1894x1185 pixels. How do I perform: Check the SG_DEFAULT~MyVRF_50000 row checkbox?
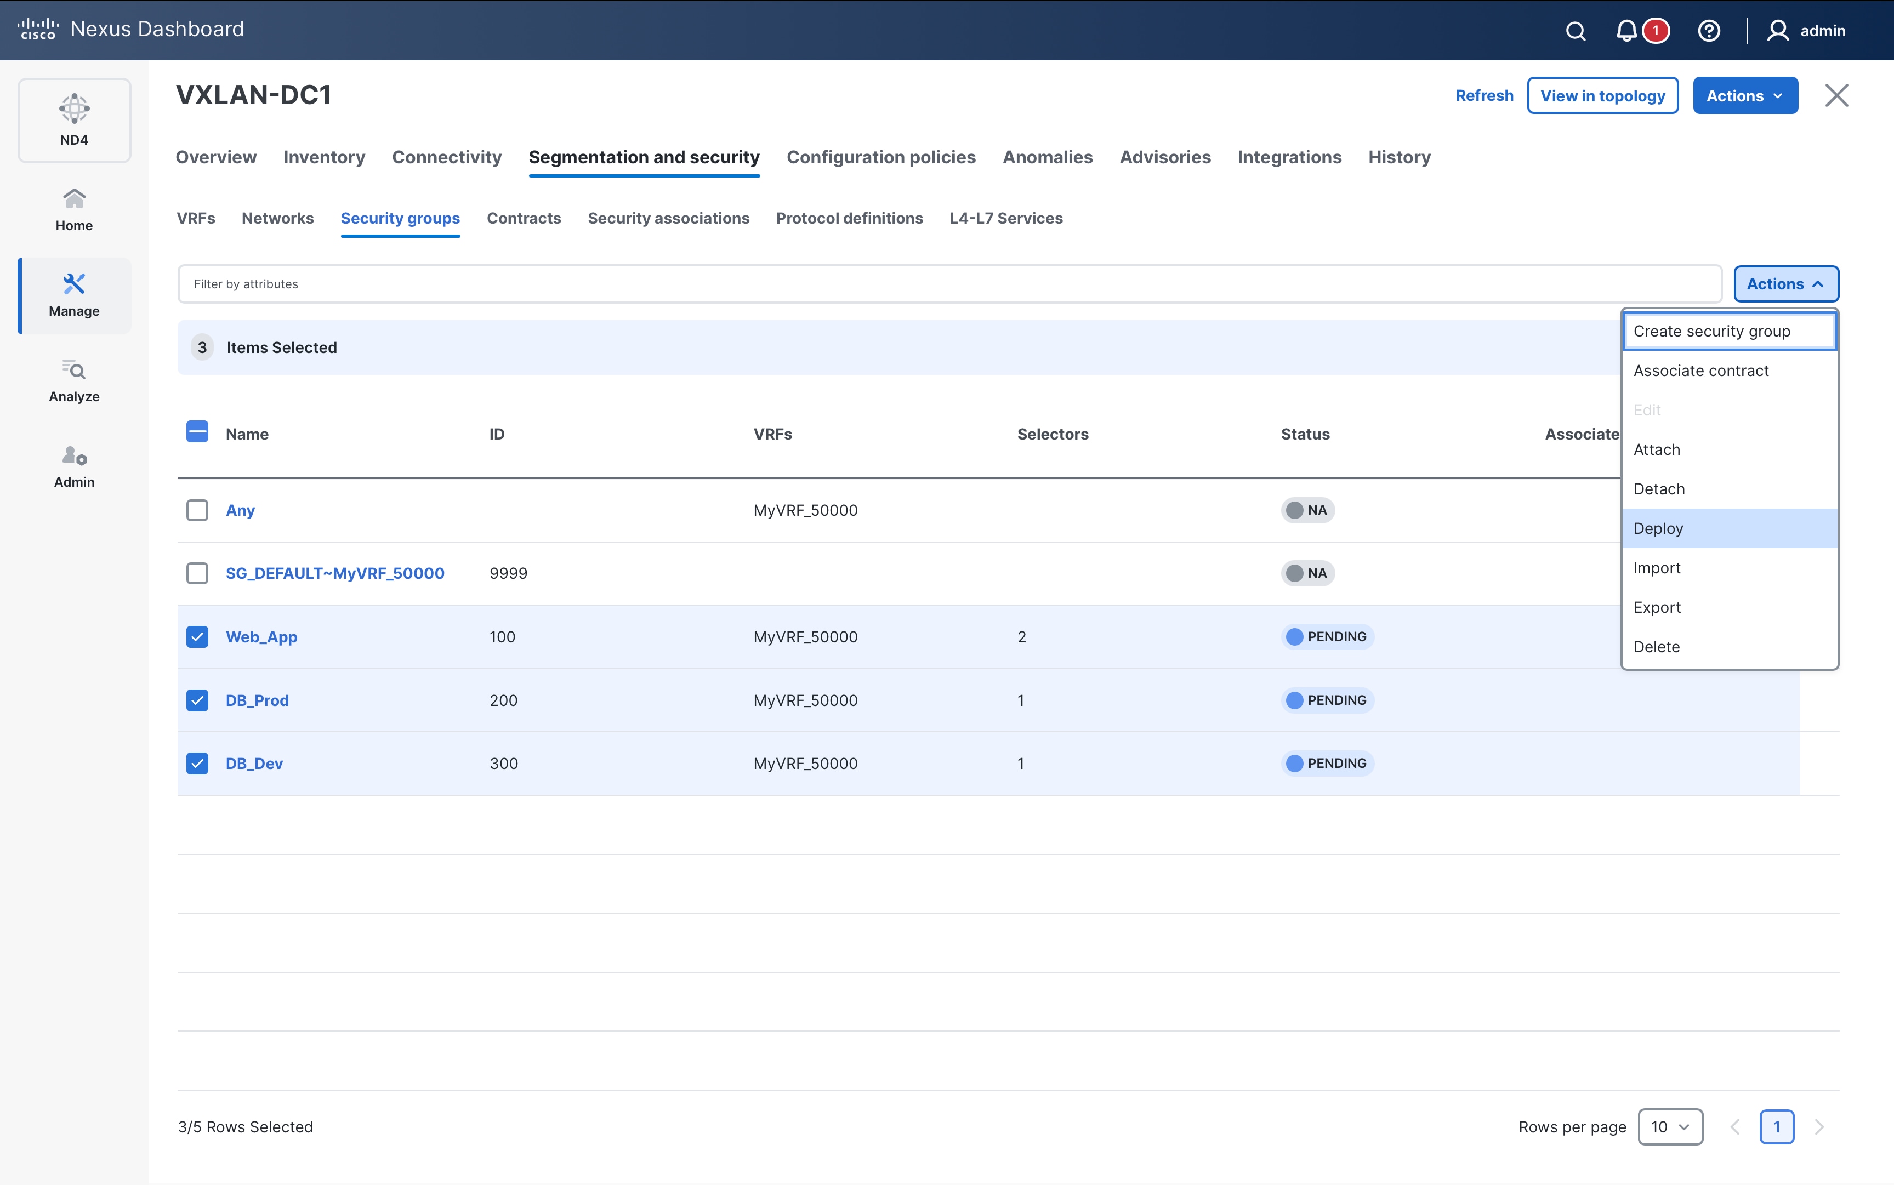[197, 573]
